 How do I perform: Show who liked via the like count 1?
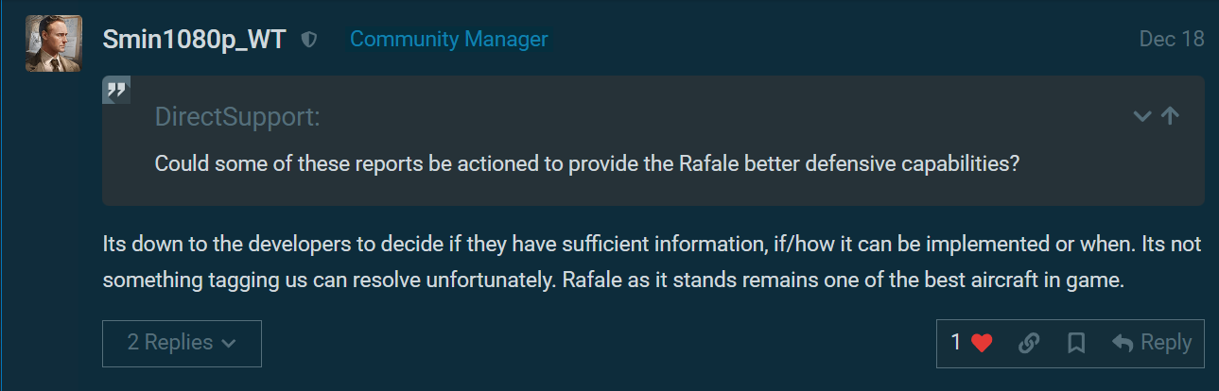pos(956,343)
